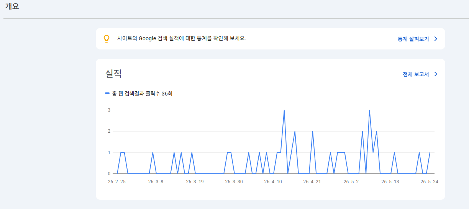Viewport: 469px width, 209px height.
Task: Click the blue legend marker for clicks
Action: coord(107,93)
